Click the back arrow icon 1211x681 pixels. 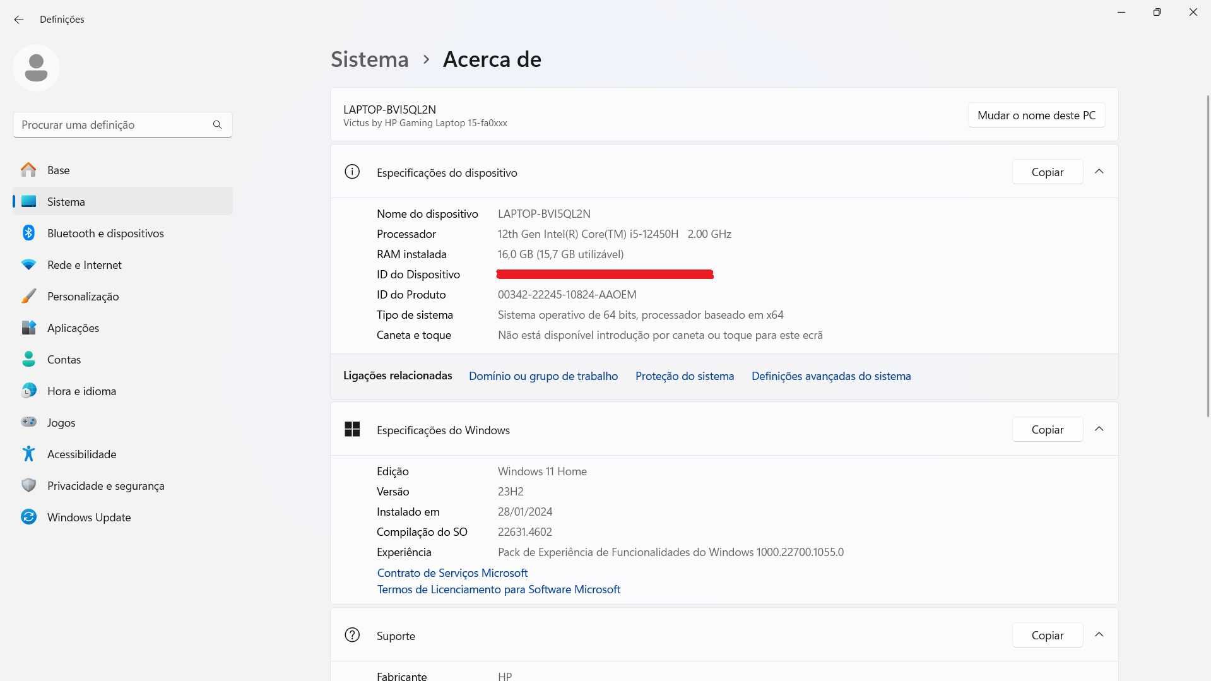click(19, 20)
